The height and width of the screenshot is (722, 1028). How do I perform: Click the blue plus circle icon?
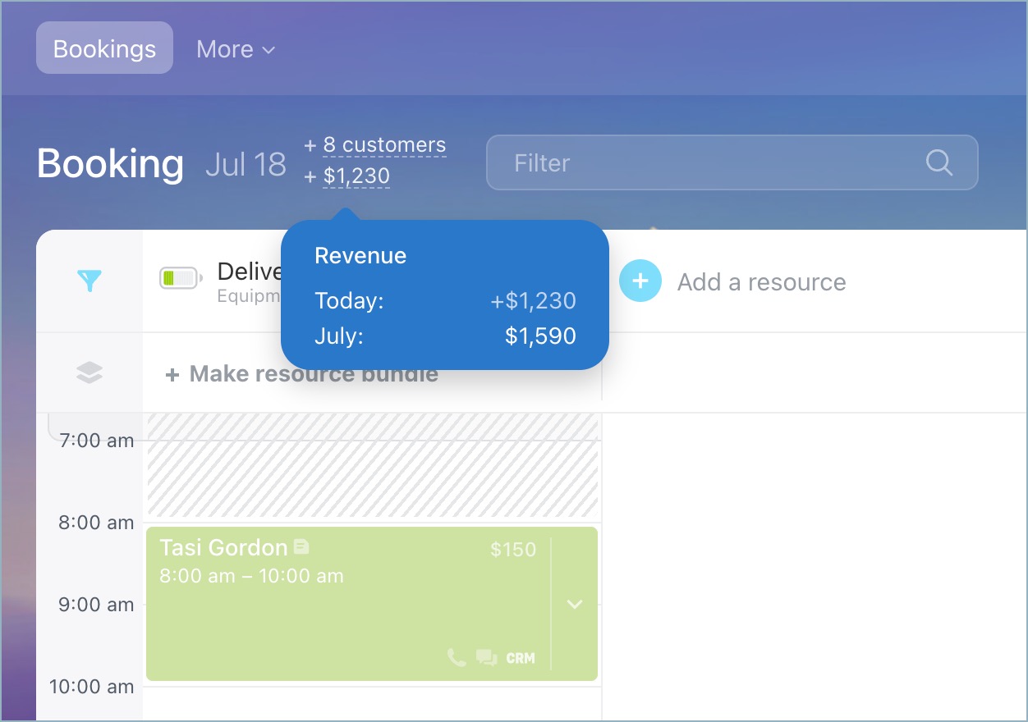(x=640, y=281)
